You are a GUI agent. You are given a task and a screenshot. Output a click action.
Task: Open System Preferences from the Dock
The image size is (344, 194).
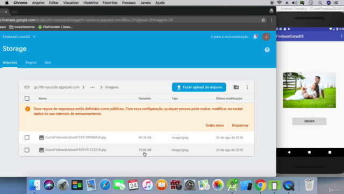pyautogui.click(x=190, y=185)
